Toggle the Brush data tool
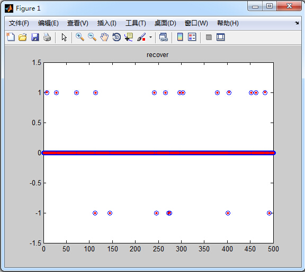The height and width of the screenshot is (272, 305). point(141,37)
